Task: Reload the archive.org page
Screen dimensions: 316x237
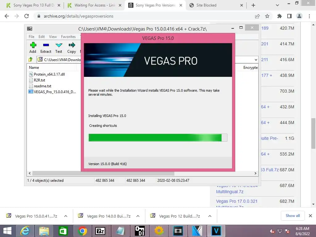Action: [x=27, y=16]
